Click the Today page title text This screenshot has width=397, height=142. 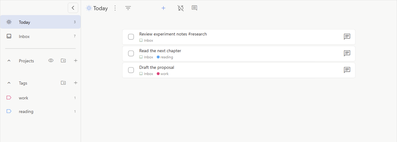coord(100,8)
